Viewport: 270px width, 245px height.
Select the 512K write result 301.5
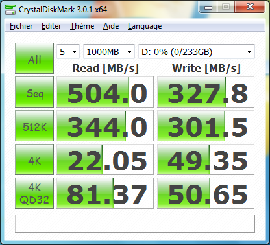206,126
